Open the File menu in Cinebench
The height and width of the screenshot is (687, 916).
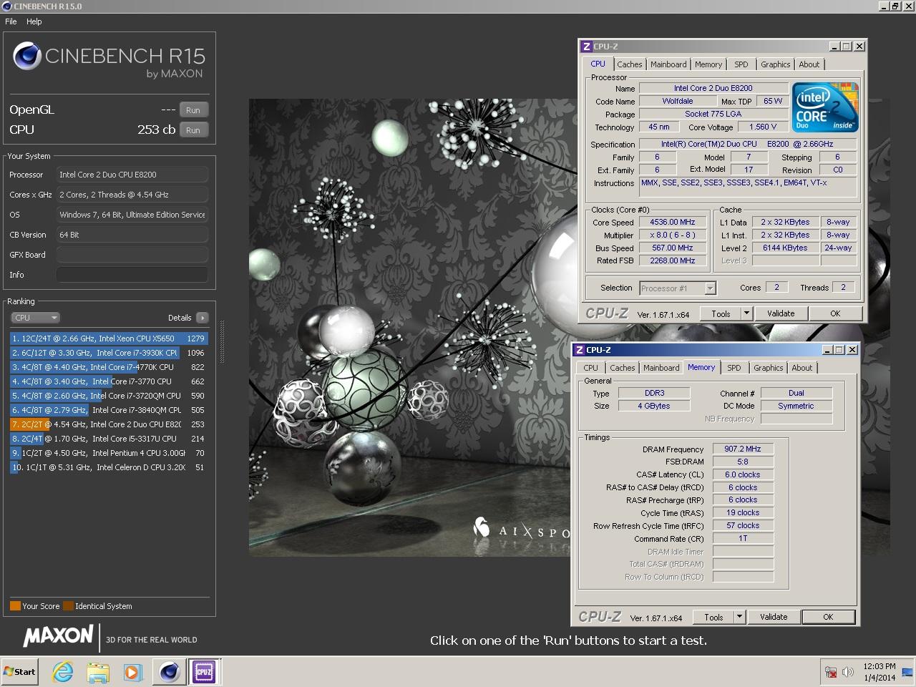[x=11, y=21]
